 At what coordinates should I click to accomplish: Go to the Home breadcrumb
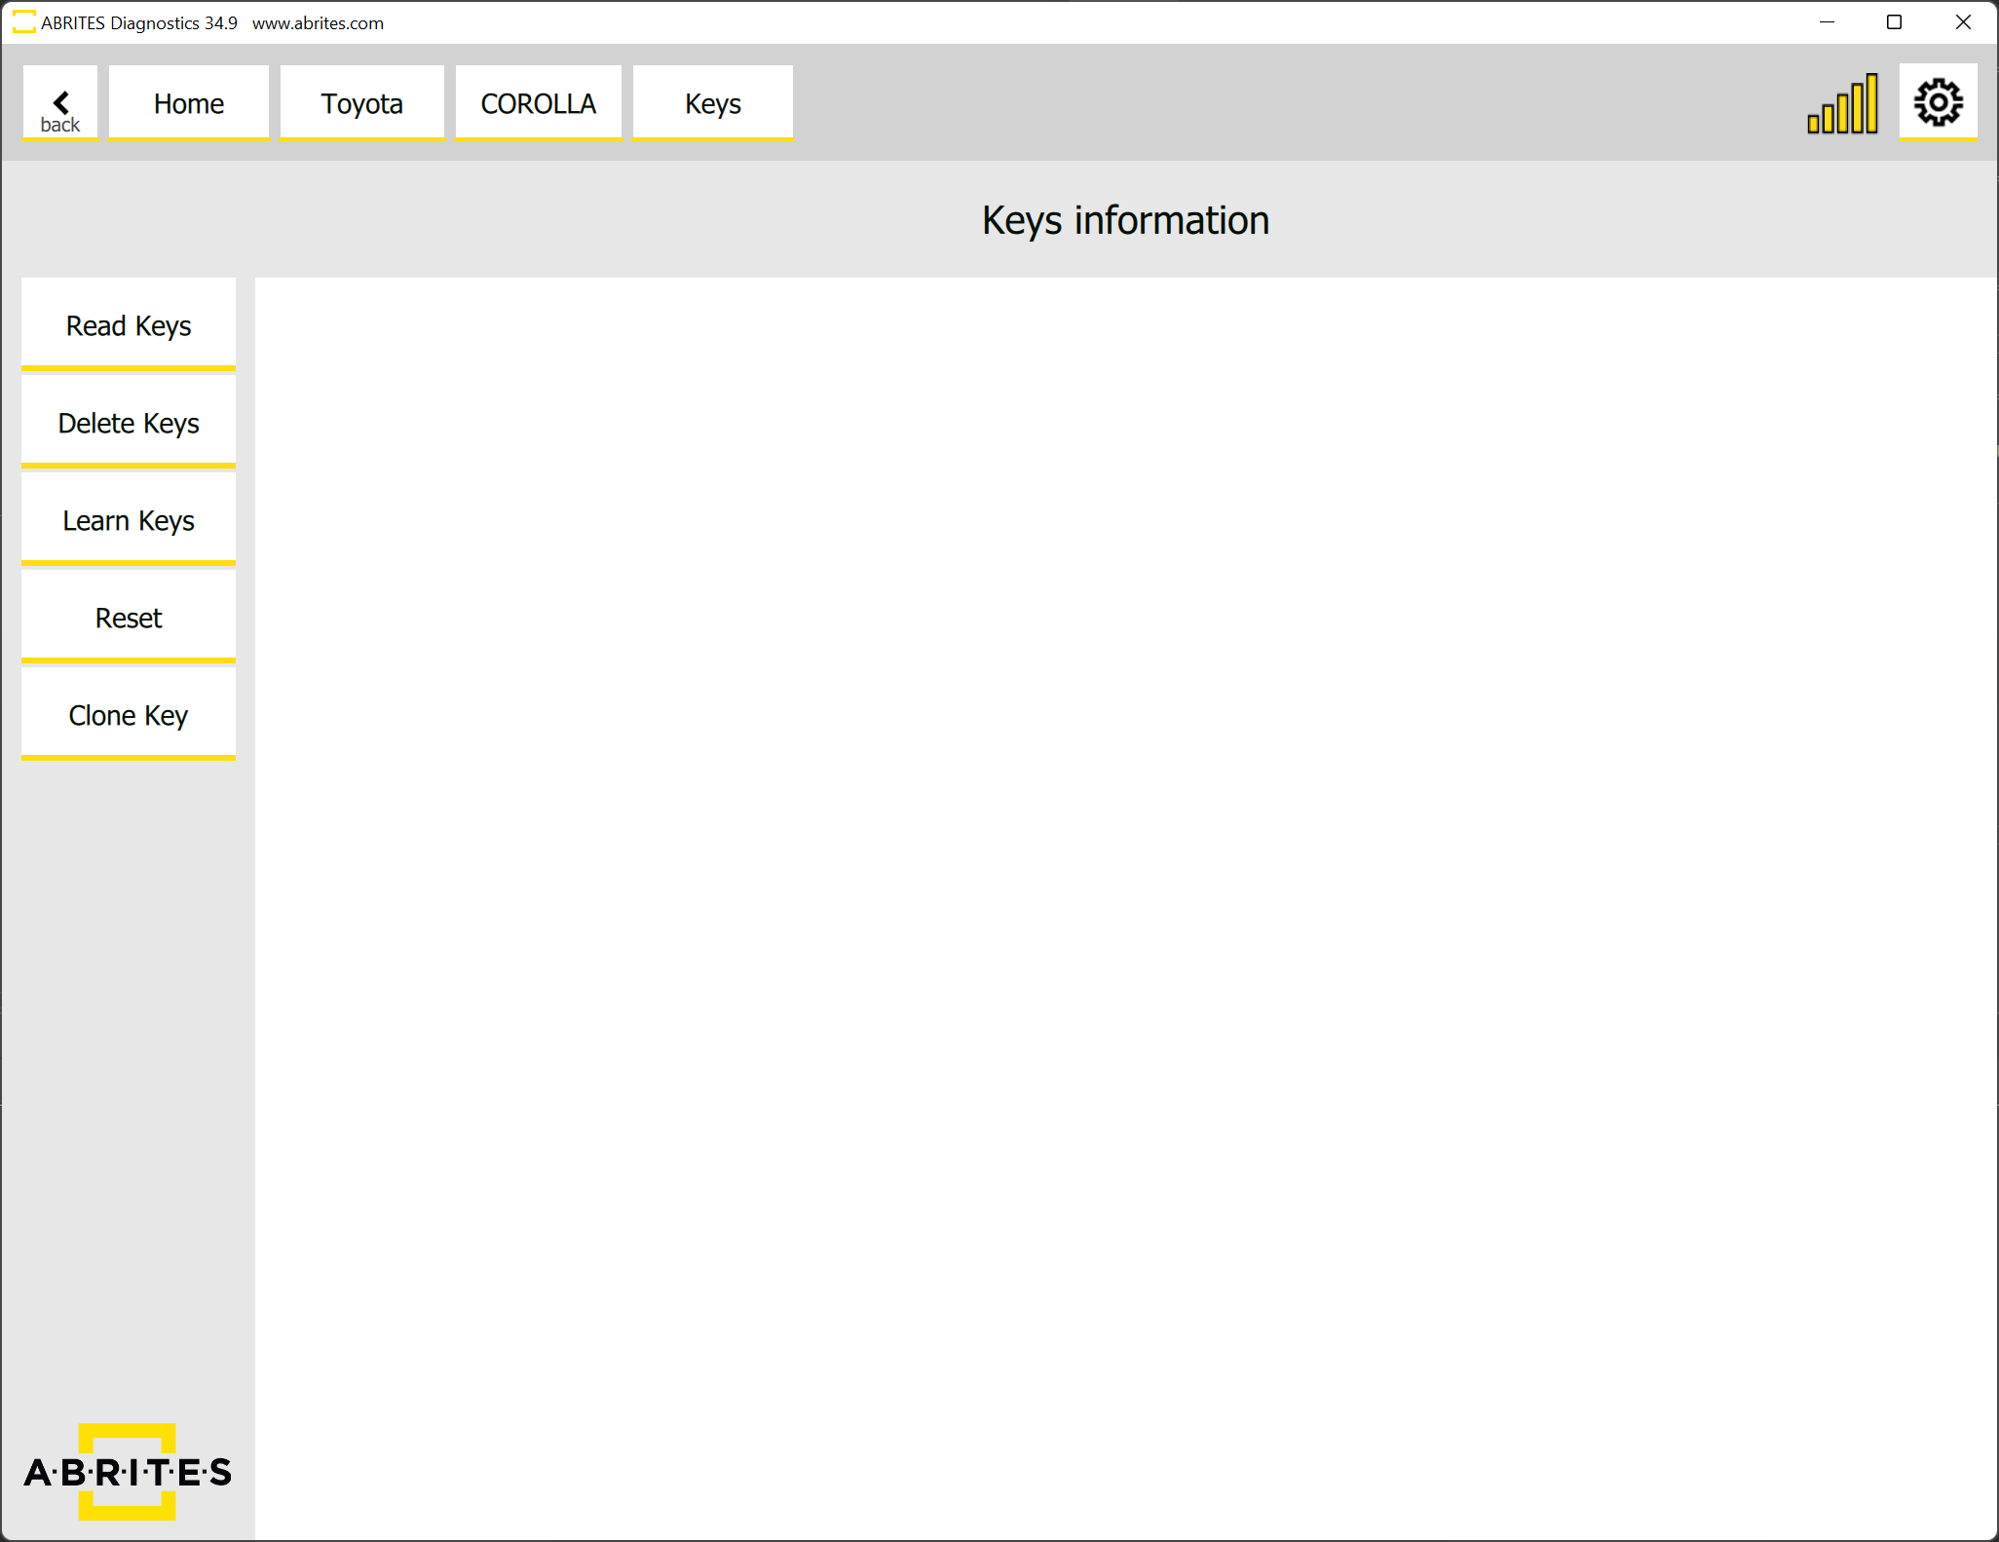coord(189,103)
